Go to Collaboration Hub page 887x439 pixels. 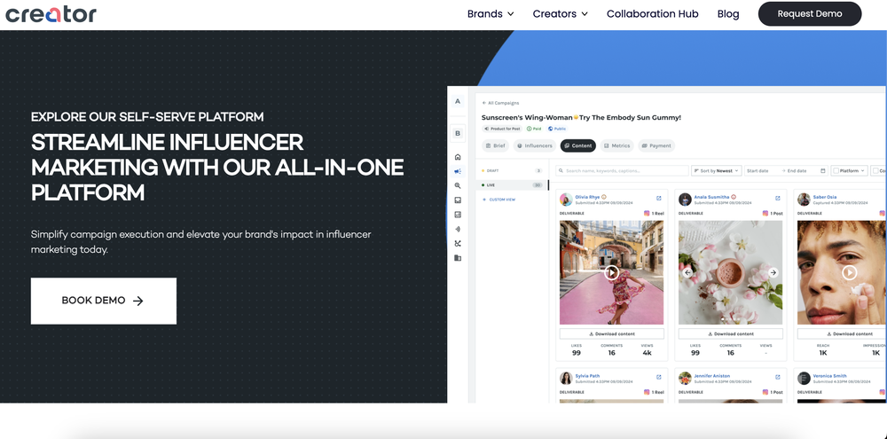[x=652, y=13]
